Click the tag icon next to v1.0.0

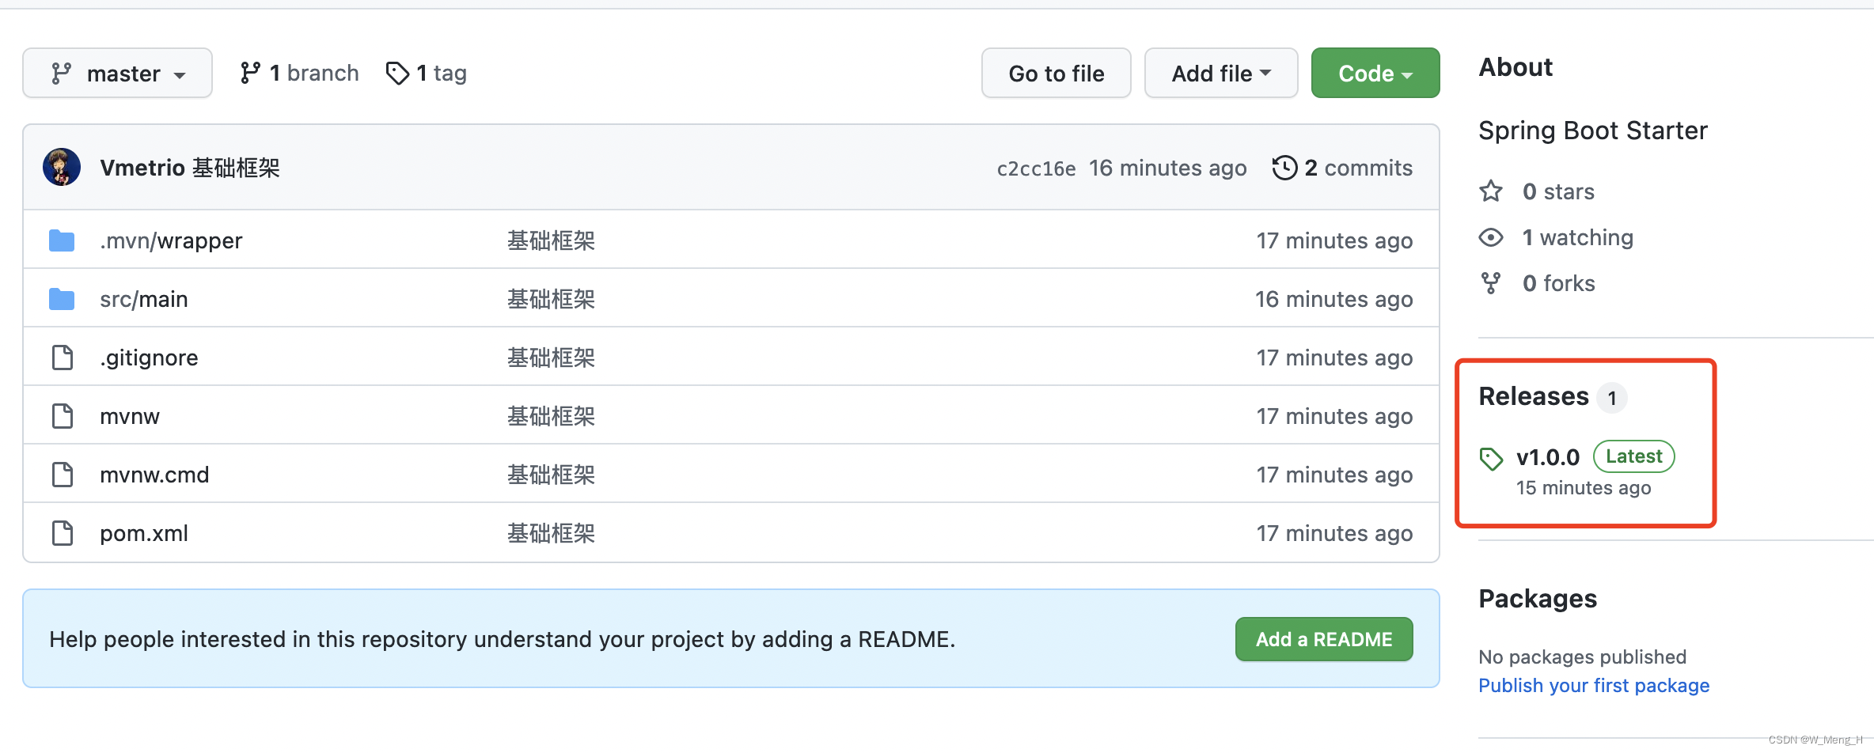point(1491,458)
